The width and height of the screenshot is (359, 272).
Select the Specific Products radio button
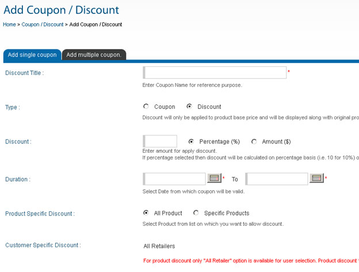tap(196, 213)
